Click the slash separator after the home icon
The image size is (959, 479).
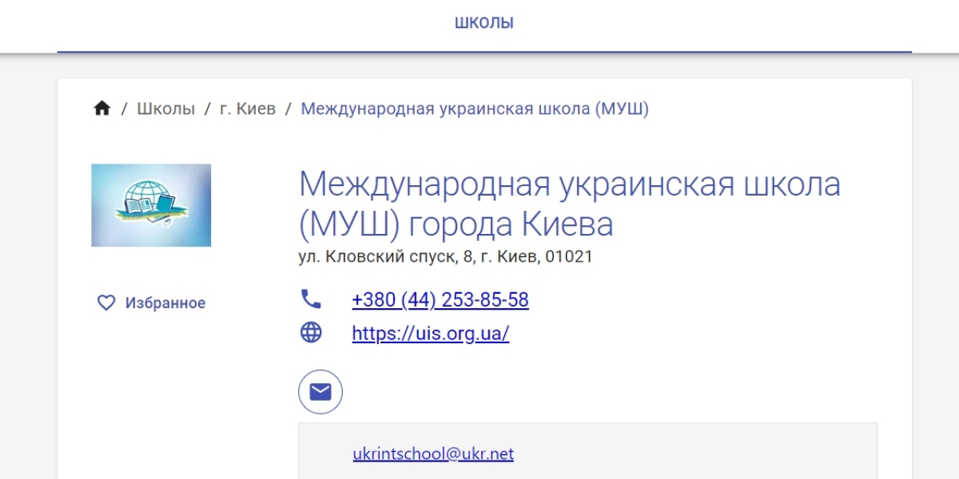tap(124, 109)
